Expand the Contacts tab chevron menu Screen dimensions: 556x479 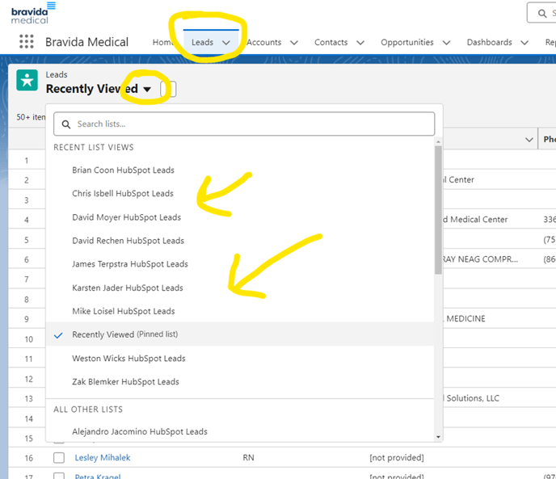[360, 43]
